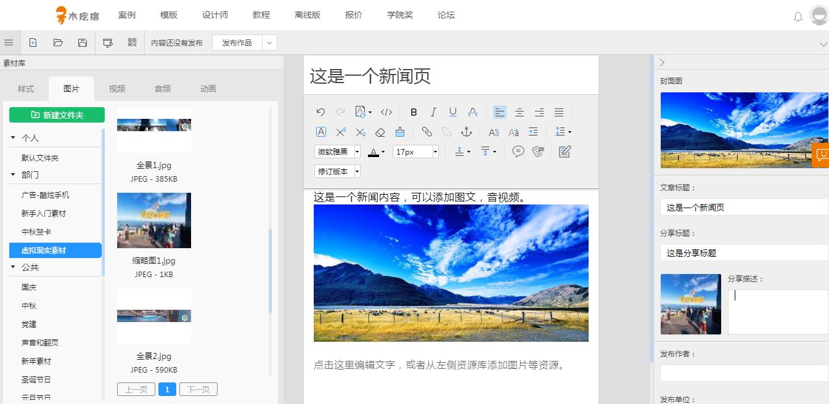Image resolution: width=829 pixels, height=404 pixels.
Task: Toggle italic text style
Action: [433, 112]
